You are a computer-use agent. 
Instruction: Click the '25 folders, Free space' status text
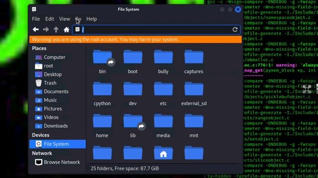coord(125,168)
